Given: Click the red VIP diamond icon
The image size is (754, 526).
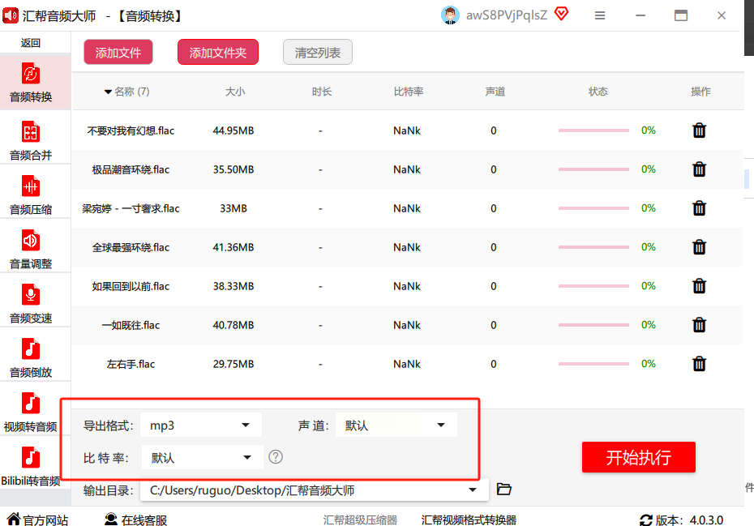Looking at the screenshot, I should pyautogui.click(x=561, y=14).
